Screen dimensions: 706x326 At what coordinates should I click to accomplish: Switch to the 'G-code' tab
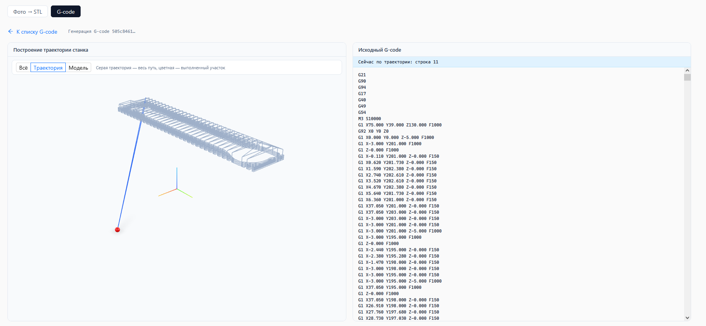pyautogui.click(x=66, y=12)
